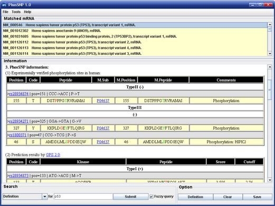275x206 pixels.
Task: Click the Score column header
Action: click(x=221, y=162)
